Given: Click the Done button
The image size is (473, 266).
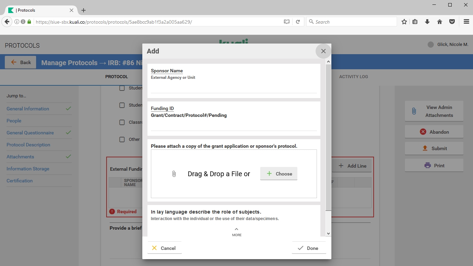Looking at the screenshot, I should (x=309, y=248).
